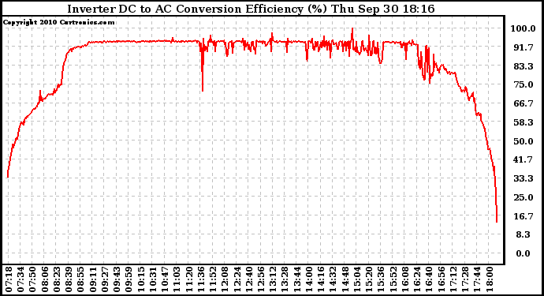Viewport: 544px width, 296px height.
Task: Click the 11:36 time axis label
Action: 201,279
